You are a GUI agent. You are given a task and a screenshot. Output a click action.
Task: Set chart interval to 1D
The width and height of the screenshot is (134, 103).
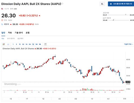(33, 44)
